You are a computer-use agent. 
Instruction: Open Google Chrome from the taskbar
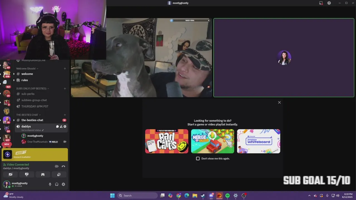pyautogui.click(x=179, y=196)
